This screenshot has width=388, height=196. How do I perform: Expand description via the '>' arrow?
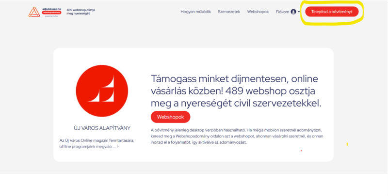[117, 147]
